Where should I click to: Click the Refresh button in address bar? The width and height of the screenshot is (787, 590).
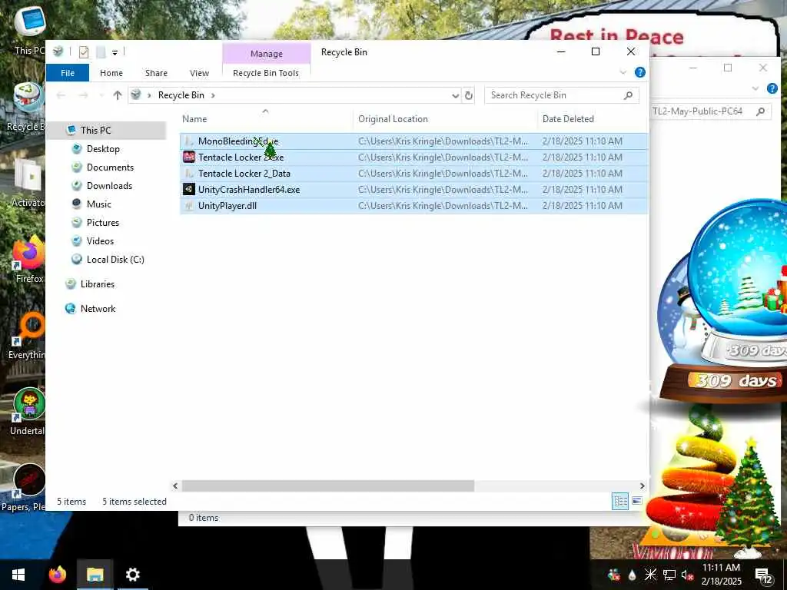point(469,95)
